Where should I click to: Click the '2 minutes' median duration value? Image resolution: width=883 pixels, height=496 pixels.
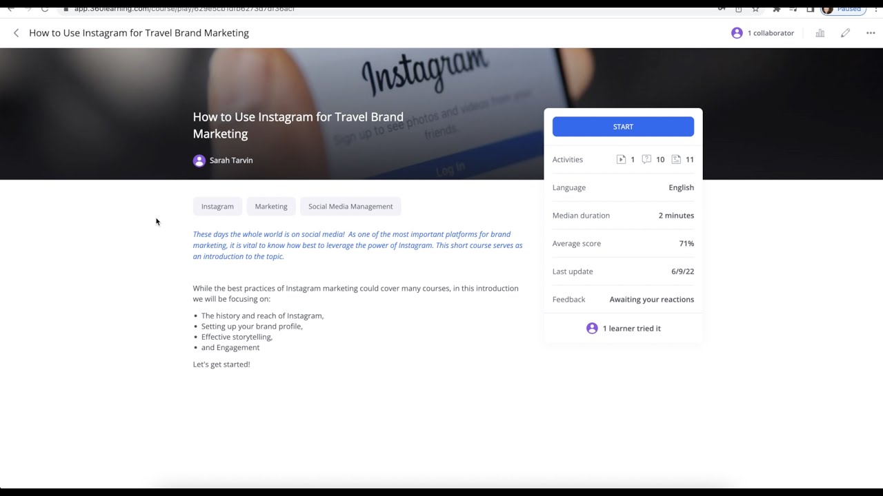676,216
